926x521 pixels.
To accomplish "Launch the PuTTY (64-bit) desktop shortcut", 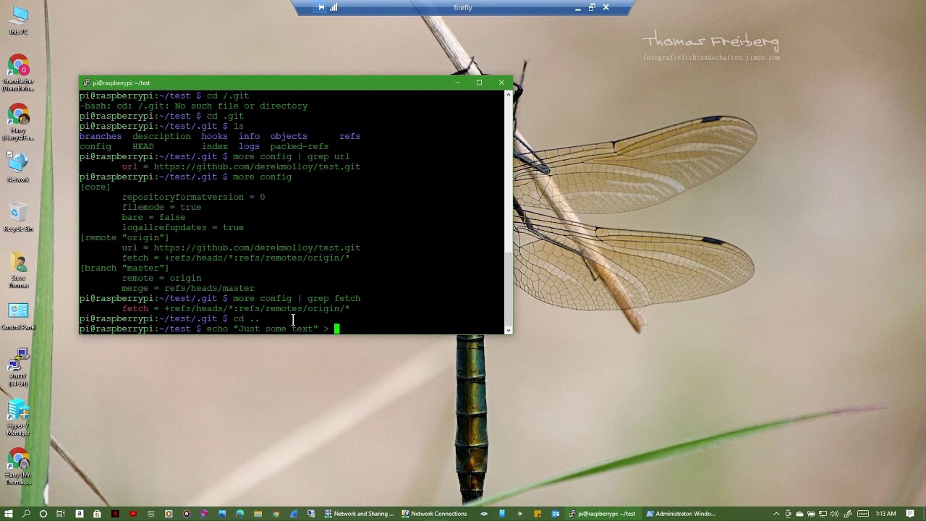I will tap(18, 367).
